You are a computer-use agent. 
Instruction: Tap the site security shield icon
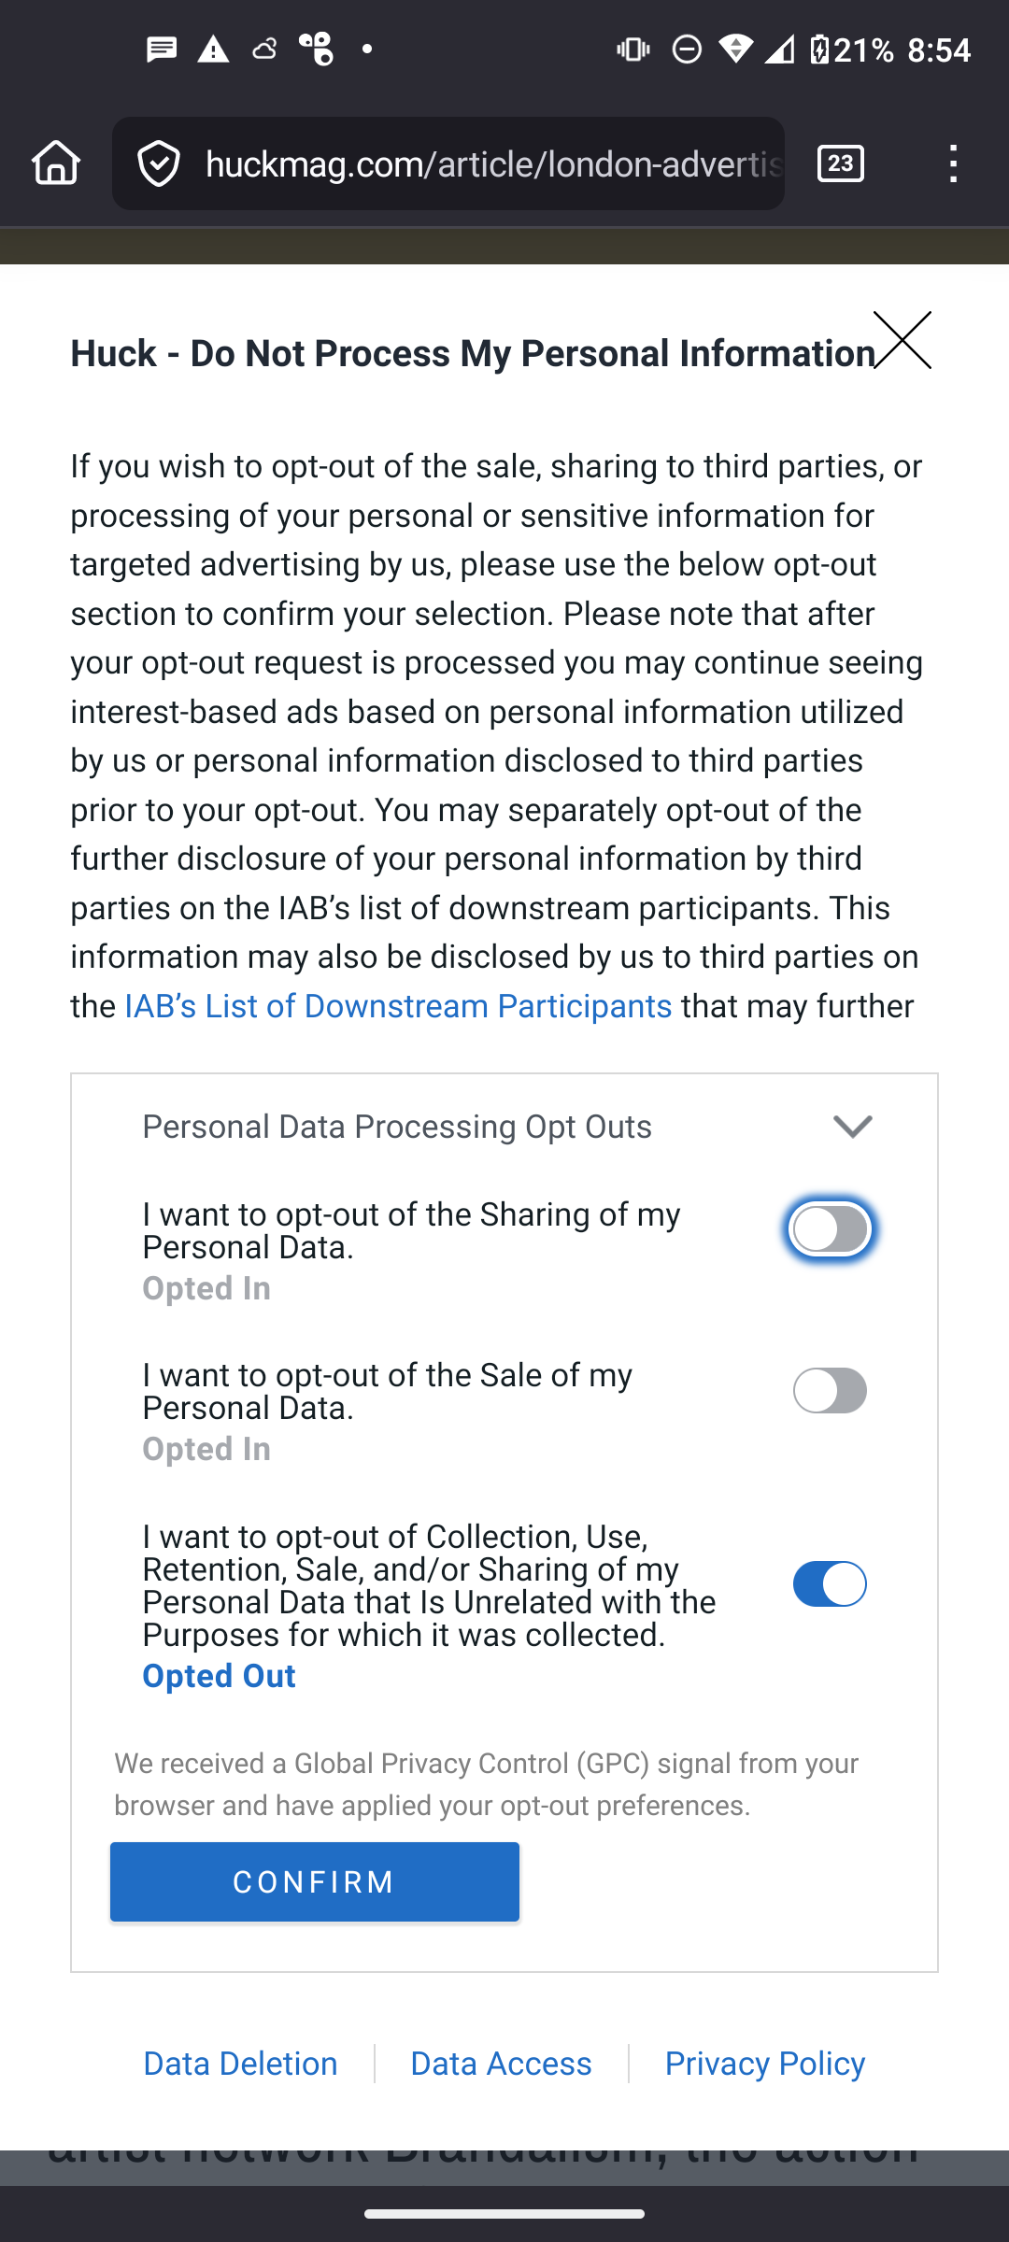tap(159, 164)
